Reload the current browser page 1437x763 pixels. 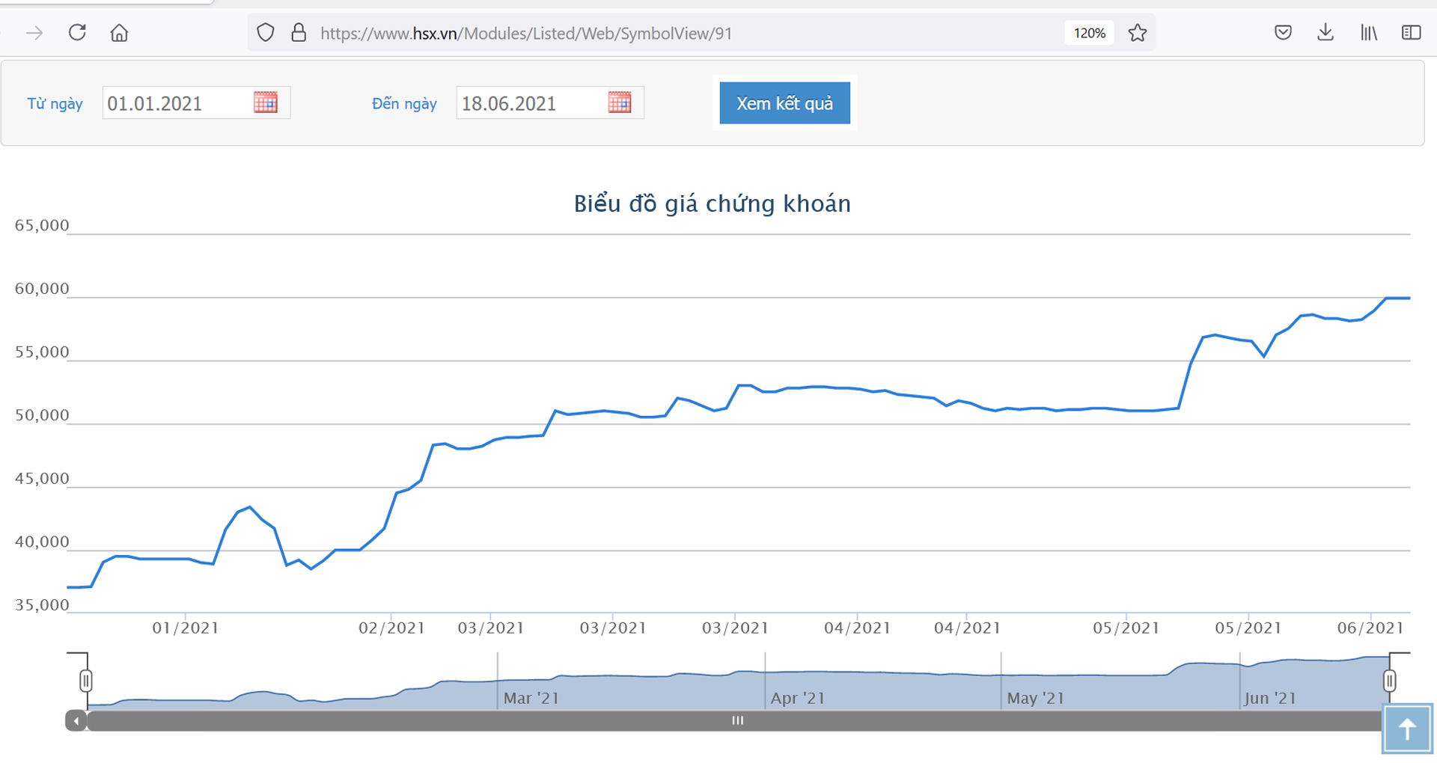point(77,33)
